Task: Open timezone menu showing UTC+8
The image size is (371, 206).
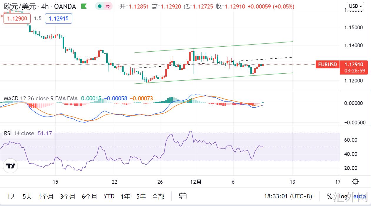Action: pos(288,196)
